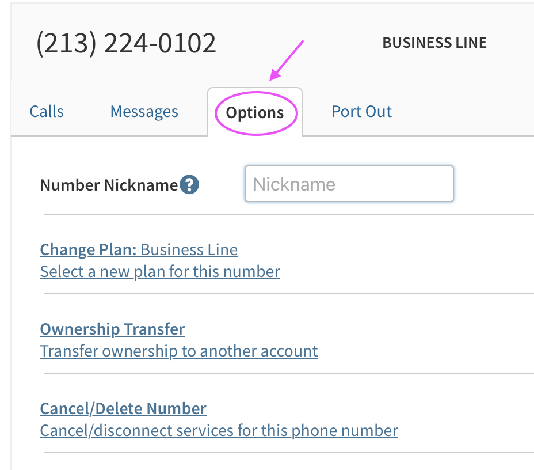The image size is (534, 470).
Task: Select the Options tab
Action: [255, 112]
